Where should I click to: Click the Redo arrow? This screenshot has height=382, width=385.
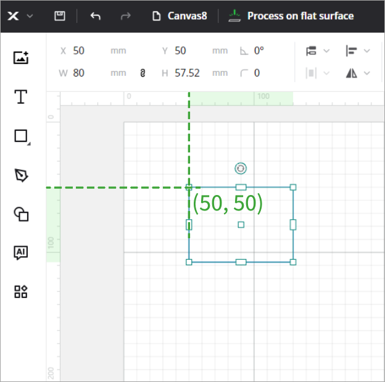pyautogui.click(x=126, y=16)
